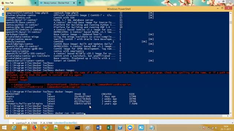Click image ID "d123f4e55e12"

coord(82,101)
